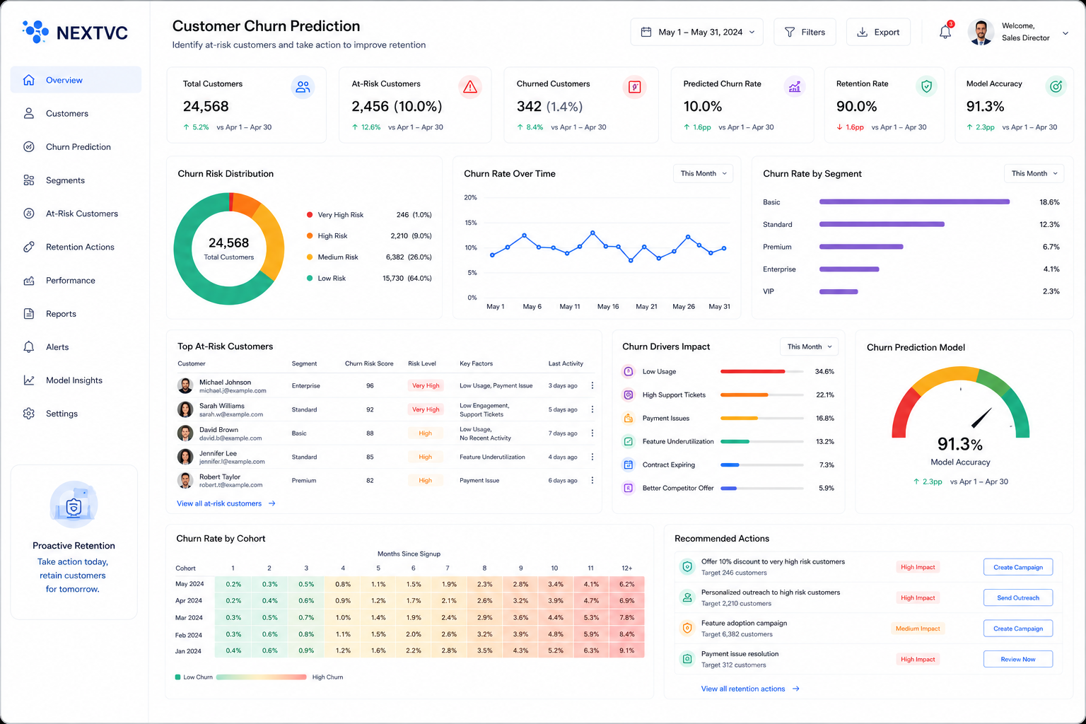Click the icon beside Payment issue resolution
This screenshot has height=724, width=1086.
[x=687, y=659]
